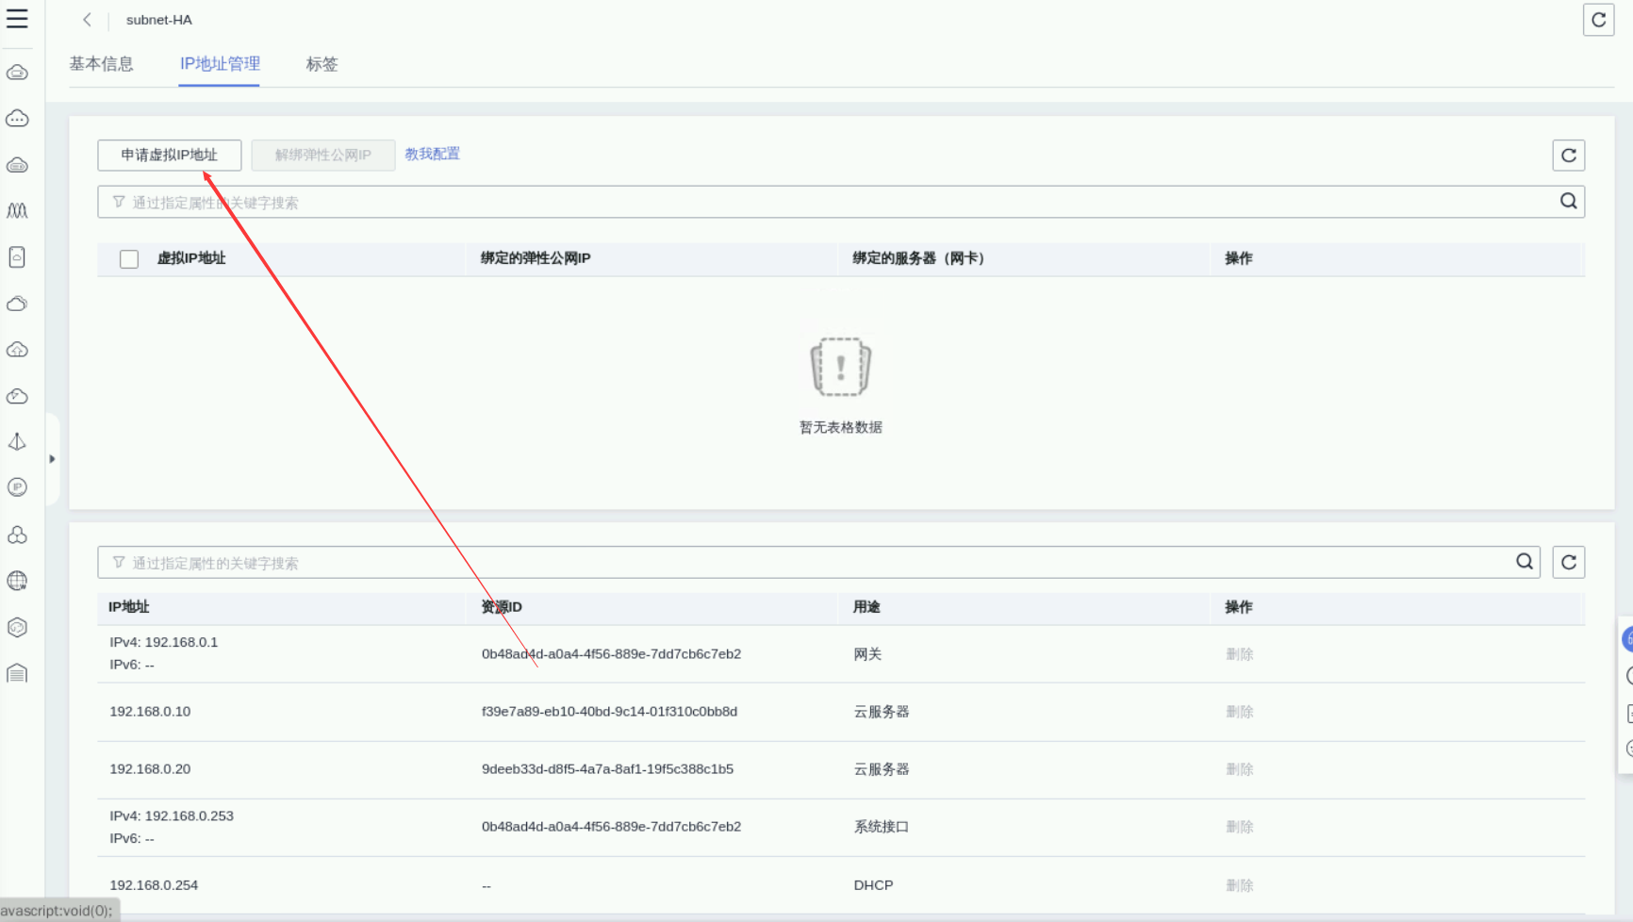This screenshot has width=1633, height=922.
Task: Open the sidebar circled IP icon
Action: tap(17, 487)
